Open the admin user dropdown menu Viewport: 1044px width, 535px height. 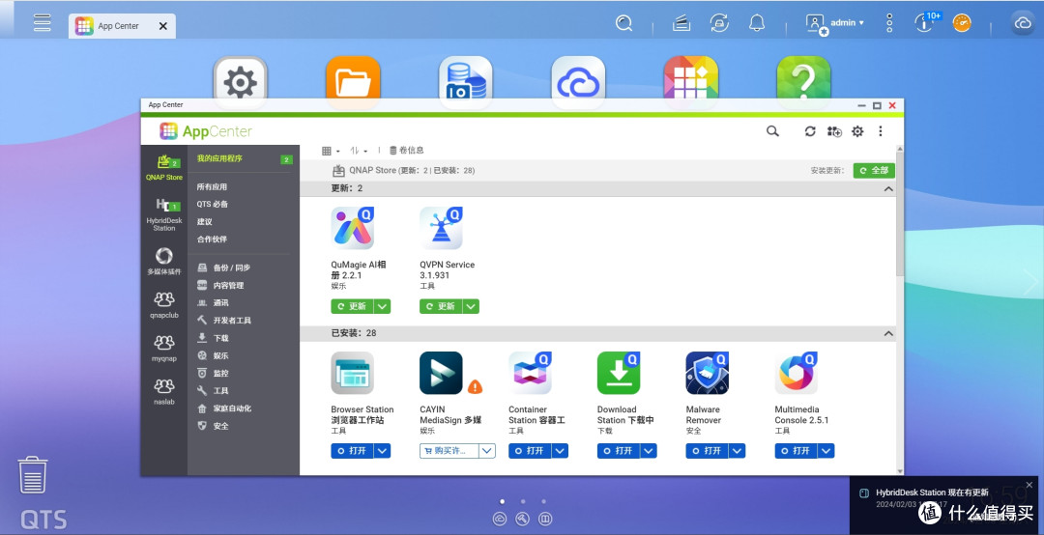(834, 24)
